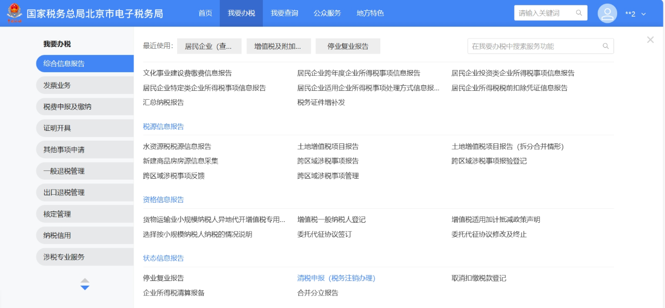This screenshot has height=308, width=665.
Task: Click the magnifier icon in the 我要办税 search box
Action: coord(605,46)
